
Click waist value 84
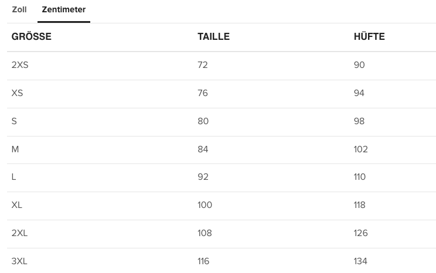[x=203, y=149]
